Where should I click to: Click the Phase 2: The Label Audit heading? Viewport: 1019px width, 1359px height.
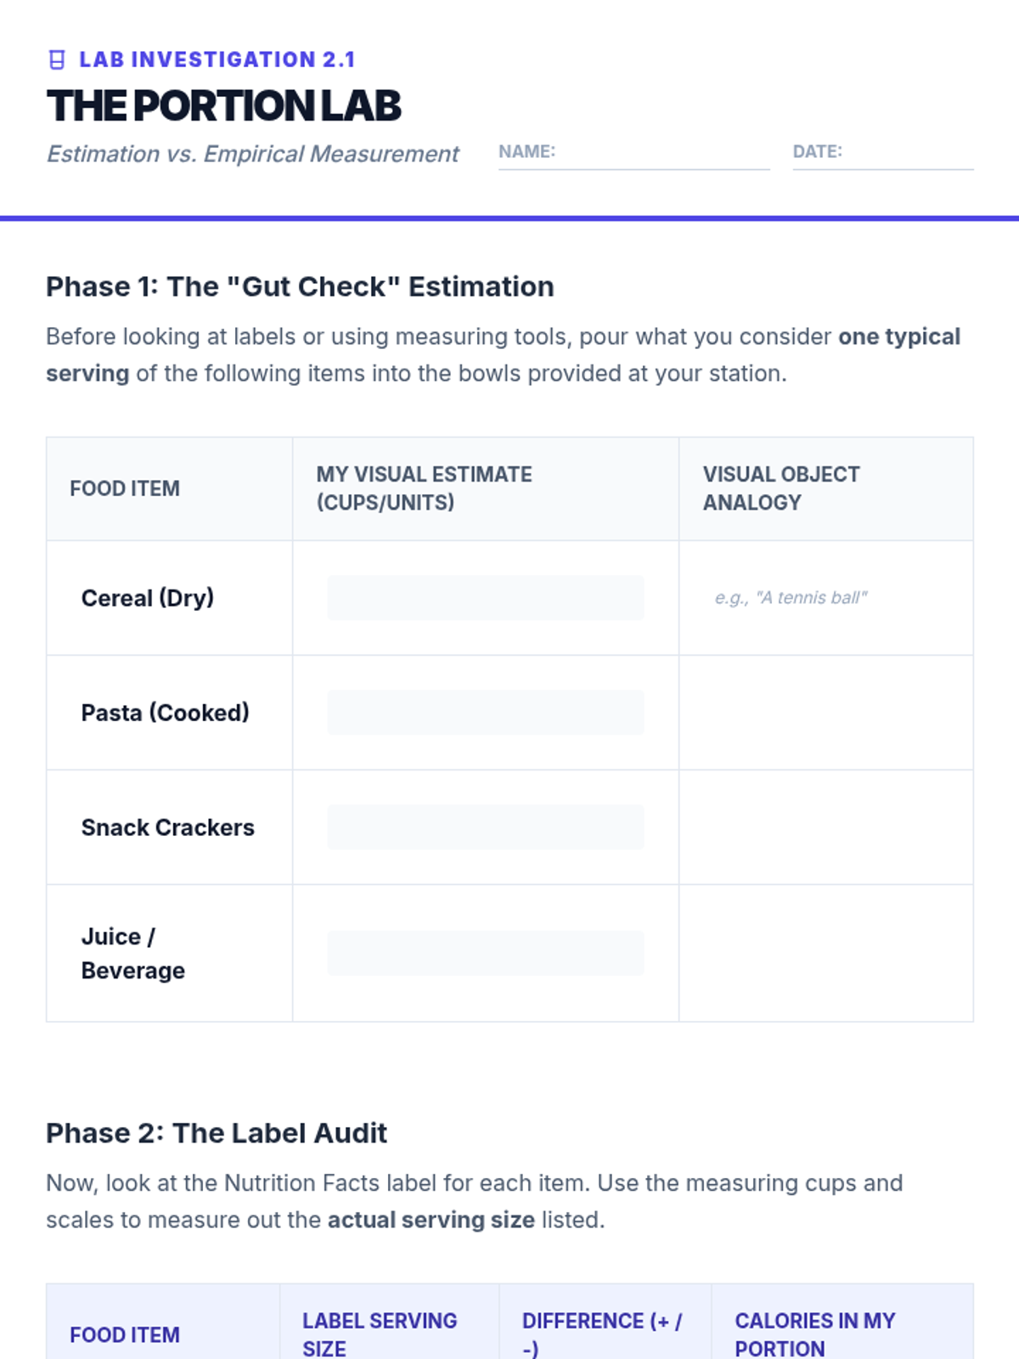pyautogui.click(x=217, y=1133)
